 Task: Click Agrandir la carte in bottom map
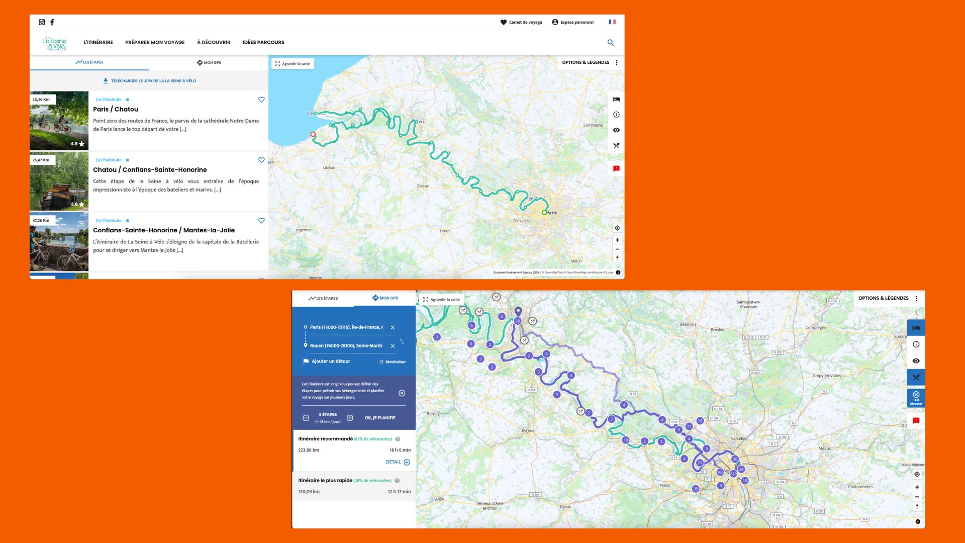(x=441, y=300)
